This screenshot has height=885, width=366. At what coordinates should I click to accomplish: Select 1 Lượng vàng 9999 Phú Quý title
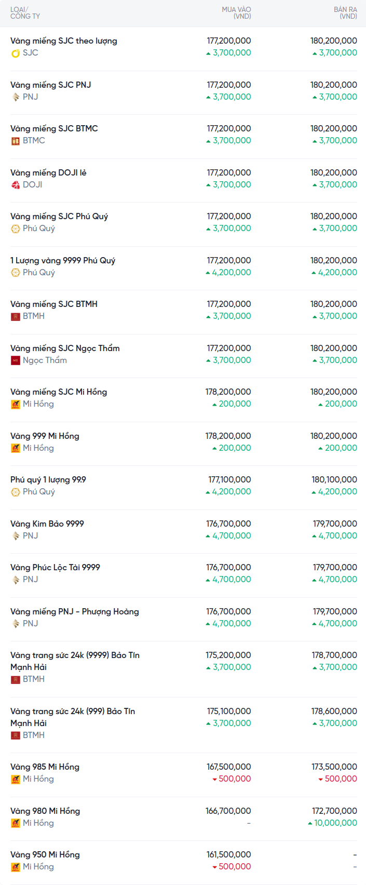coord(63,261)
